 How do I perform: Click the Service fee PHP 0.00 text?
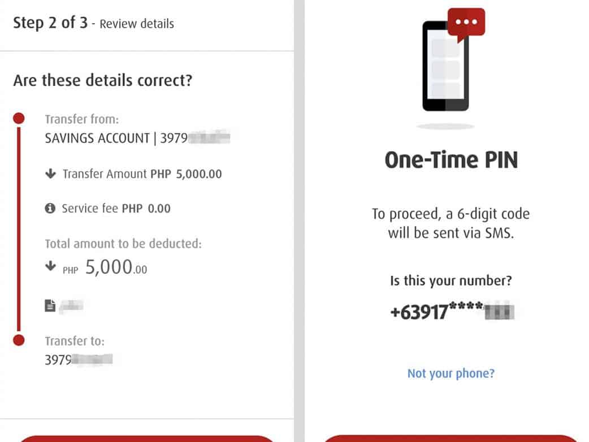[x=116, y=209]
